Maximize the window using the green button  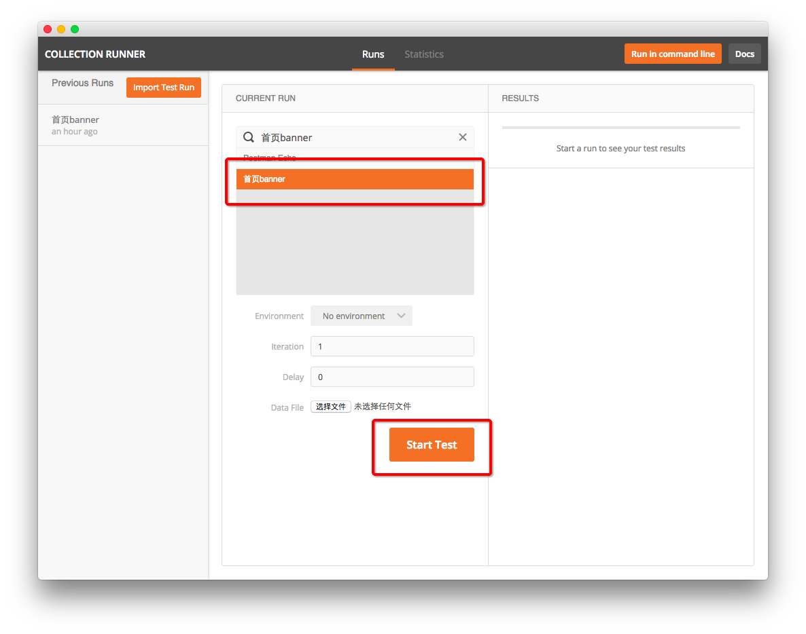(75, 29)
